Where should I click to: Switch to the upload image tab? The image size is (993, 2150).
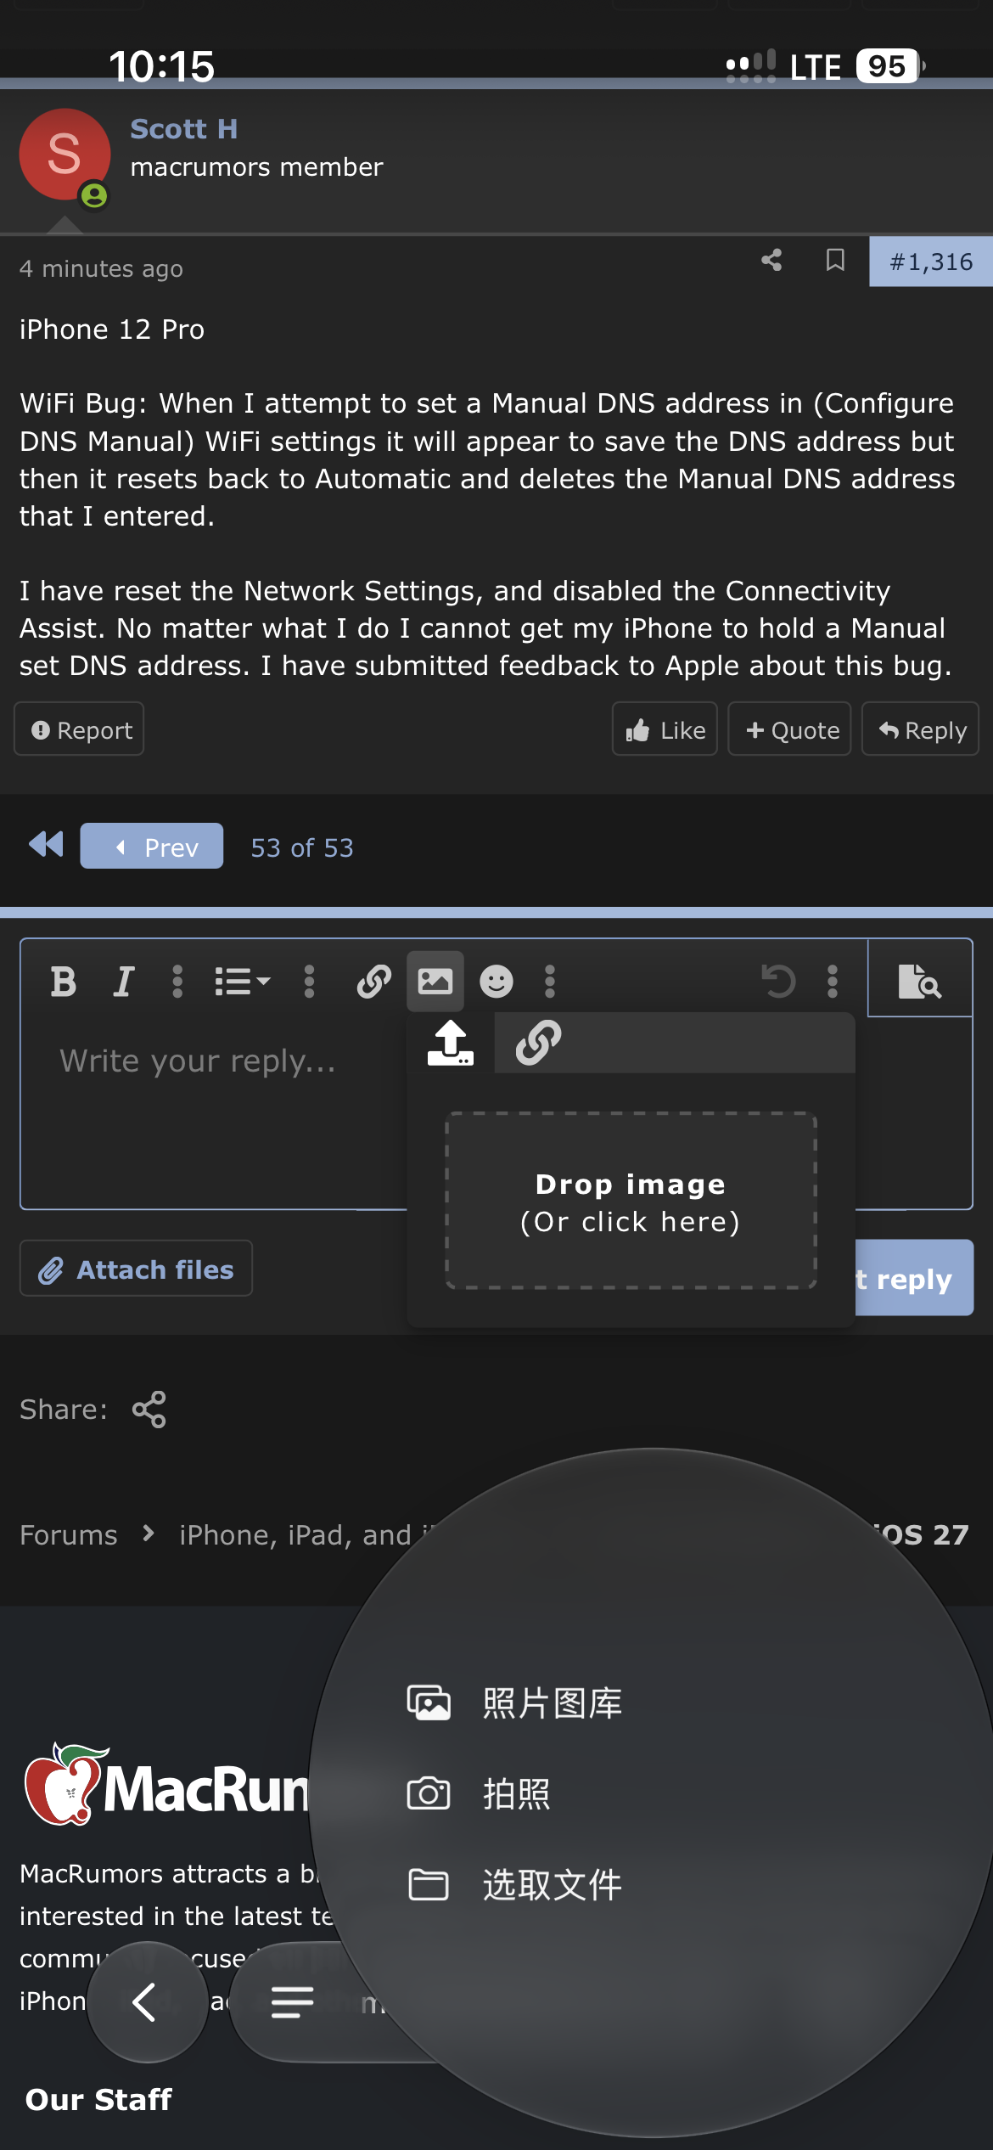click(451, 1042)
